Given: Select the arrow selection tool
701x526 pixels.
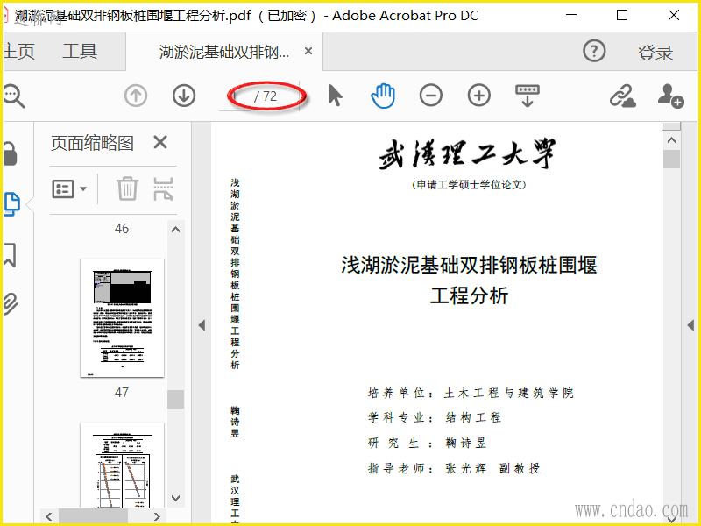Looking at the screenshot, I should [336, 96].
